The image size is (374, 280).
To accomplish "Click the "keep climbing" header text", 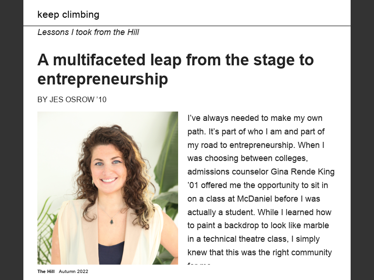I will [68, 14].
